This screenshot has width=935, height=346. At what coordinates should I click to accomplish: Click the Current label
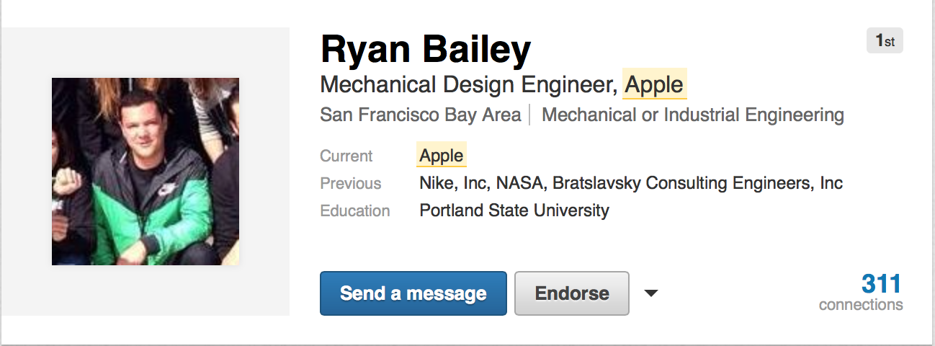(x=346, y=156)
